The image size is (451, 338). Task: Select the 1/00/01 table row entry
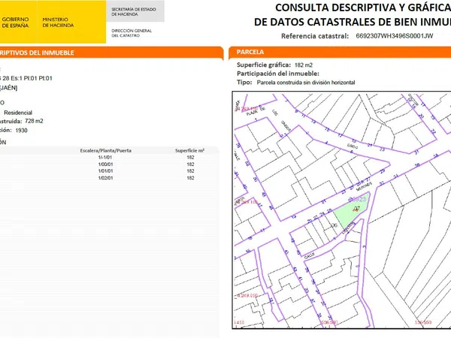105,164
